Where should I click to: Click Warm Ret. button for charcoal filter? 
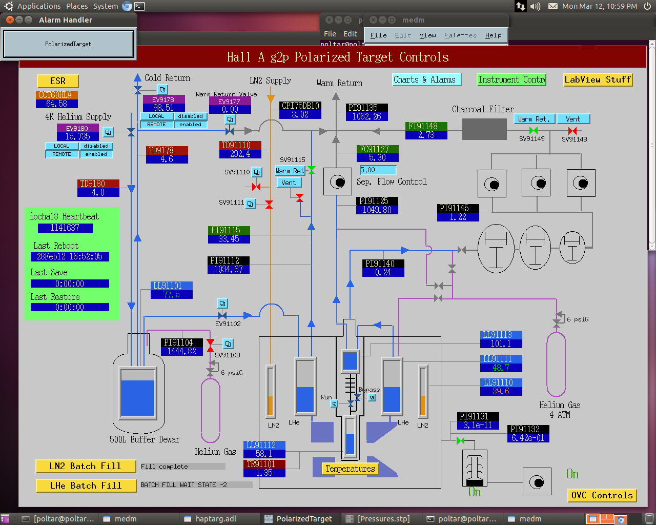pos(534,119)
